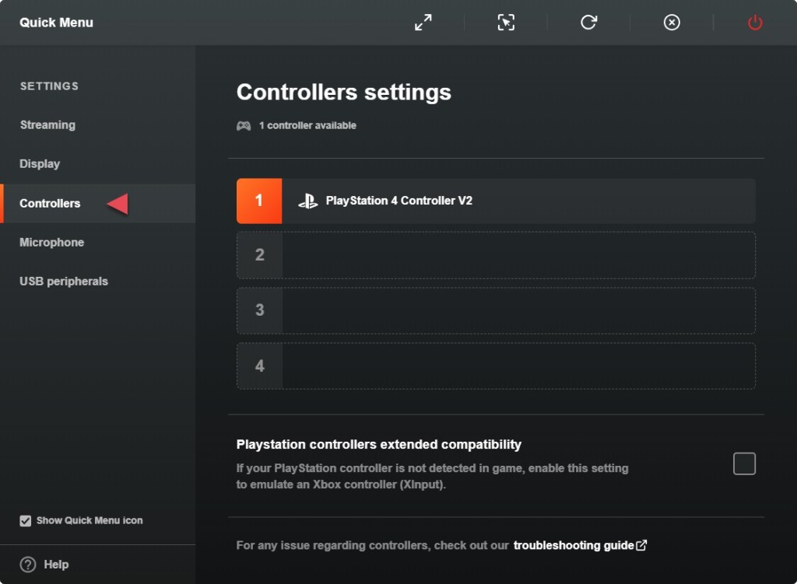This screenshot has height=584, width=797.
Task: Click the '1 controller available' text
Action: click(x=307, y=125)
